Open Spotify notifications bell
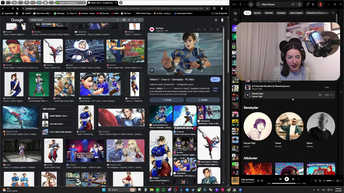This screenshot has height=193, width=344. (308, 4)
